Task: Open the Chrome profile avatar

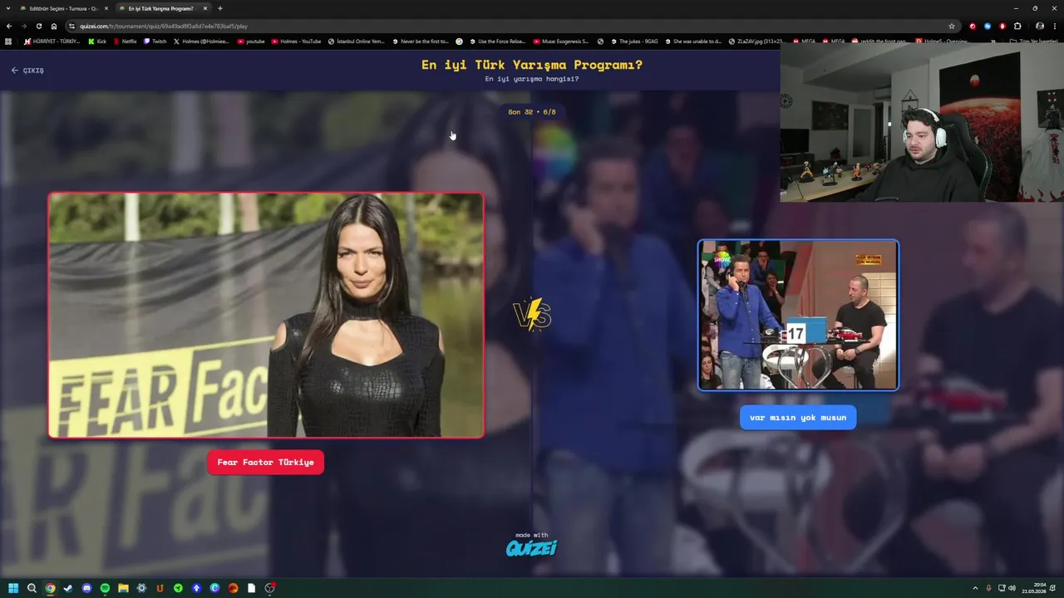Action: pyautogui.click(x=1039, y=26)
